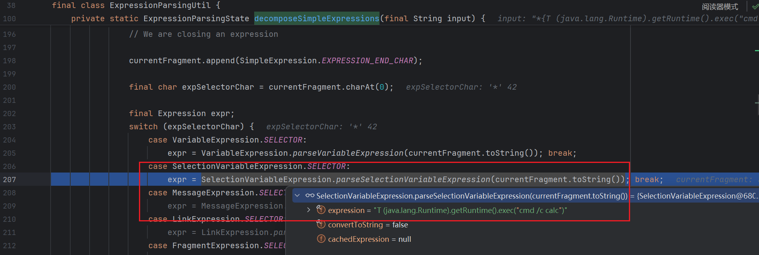Screen dimensions: 759x255
Task: Collapse the parseSelectionVariableExpression result node
Action: point(297,196)
